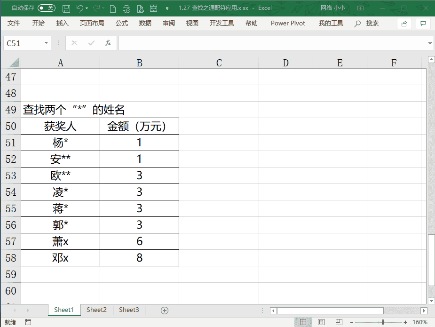Open the 我的工具 ribbon tab

tap(331, 24)
